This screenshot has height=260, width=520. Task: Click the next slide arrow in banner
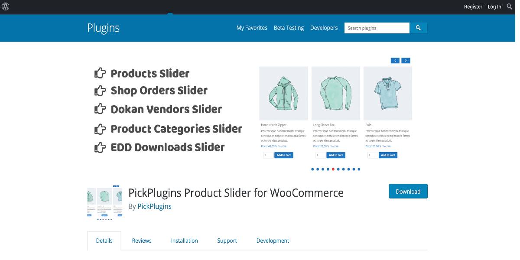click(x=406, y=61)
